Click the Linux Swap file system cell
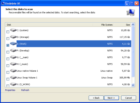This screenshot has width=140, height=103. [x=107, y=78]
